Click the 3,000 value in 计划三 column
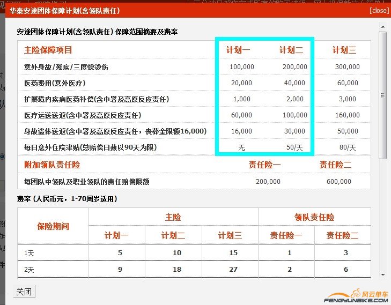Image resolution: width=391 pixels, height=305 pixels. tap(348, 99)
